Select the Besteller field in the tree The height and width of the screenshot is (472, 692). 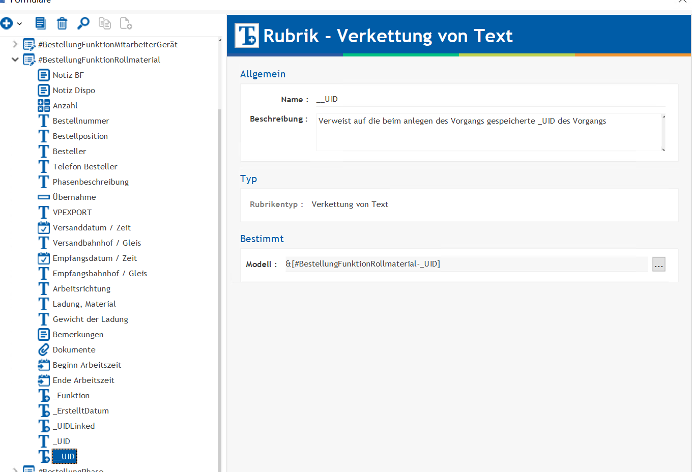(x=69, y=152)
